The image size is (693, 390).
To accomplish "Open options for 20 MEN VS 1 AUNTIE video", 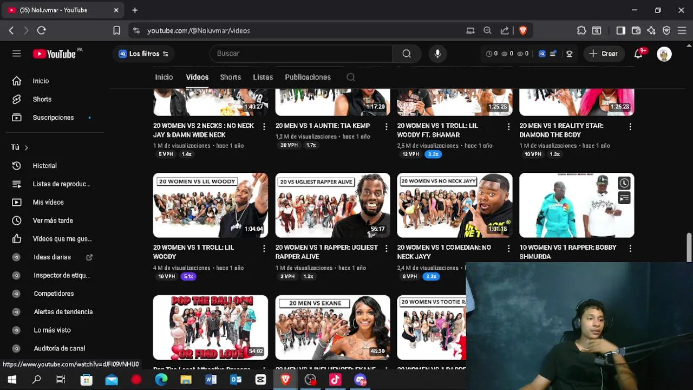I will tap(386, 126).
